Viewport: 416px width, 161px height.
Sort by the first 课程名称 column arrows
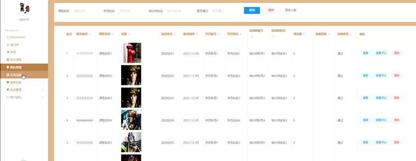pos(113,34)
